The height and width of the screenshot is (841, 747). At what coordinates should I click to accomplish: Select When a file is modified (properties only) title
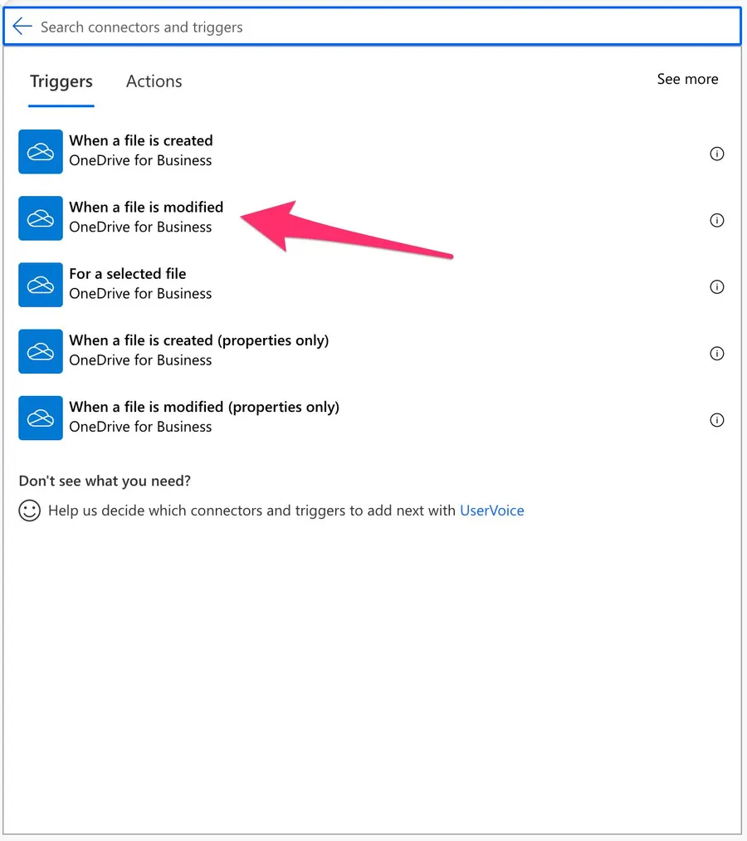click(204, 407)
